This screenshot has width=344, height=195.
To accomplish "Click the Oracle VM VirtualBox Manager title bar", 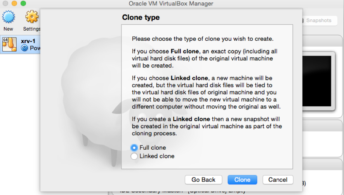I will 171,3.
